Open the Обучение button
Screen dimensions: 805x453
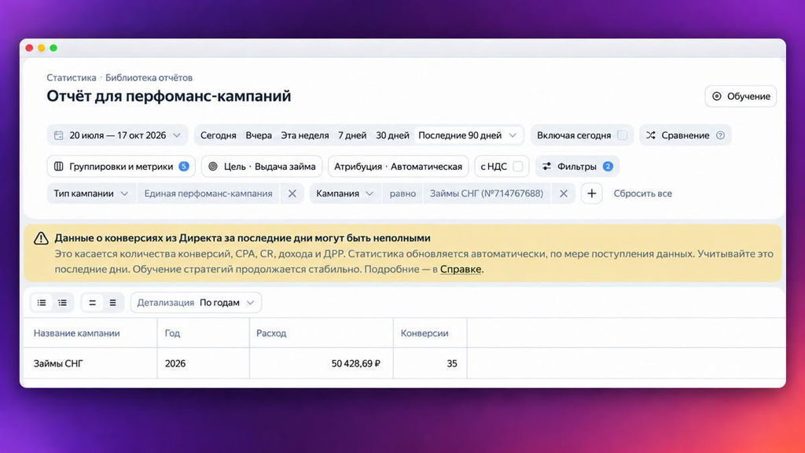[x=741, y=96]
